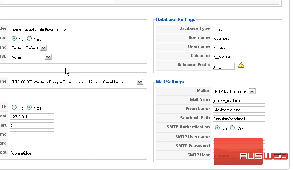The image size is (293, 170).
Task: Click the Database Prefix warning icon
Action: coord(241,65)
